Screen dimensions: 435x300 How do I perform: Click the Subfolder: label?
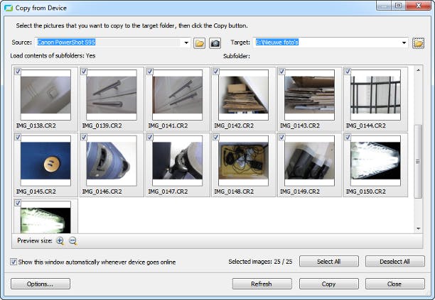237,56
